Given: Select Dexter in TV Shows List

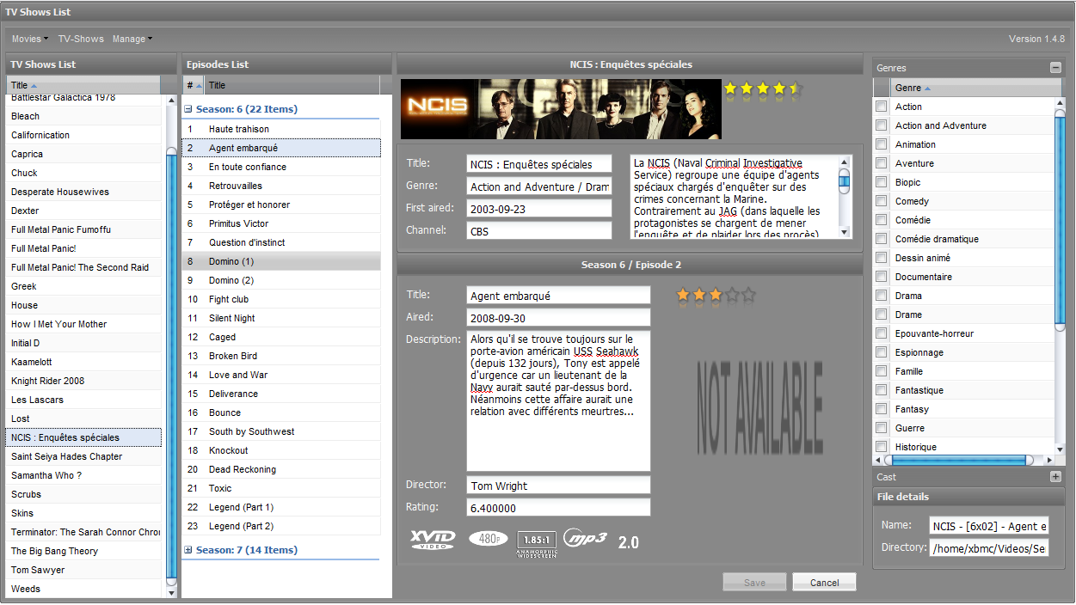Looking at the screenshot, I should [x=84, y=211].
